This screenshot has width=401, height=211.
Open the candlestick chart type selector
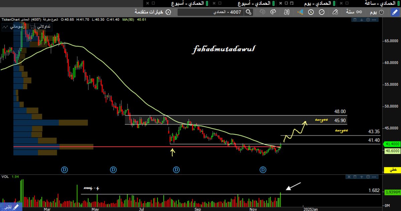(286, 12)
